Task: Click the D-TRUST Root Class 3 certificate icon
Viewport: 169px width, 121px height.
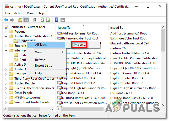Action: [x=59, y=98]
